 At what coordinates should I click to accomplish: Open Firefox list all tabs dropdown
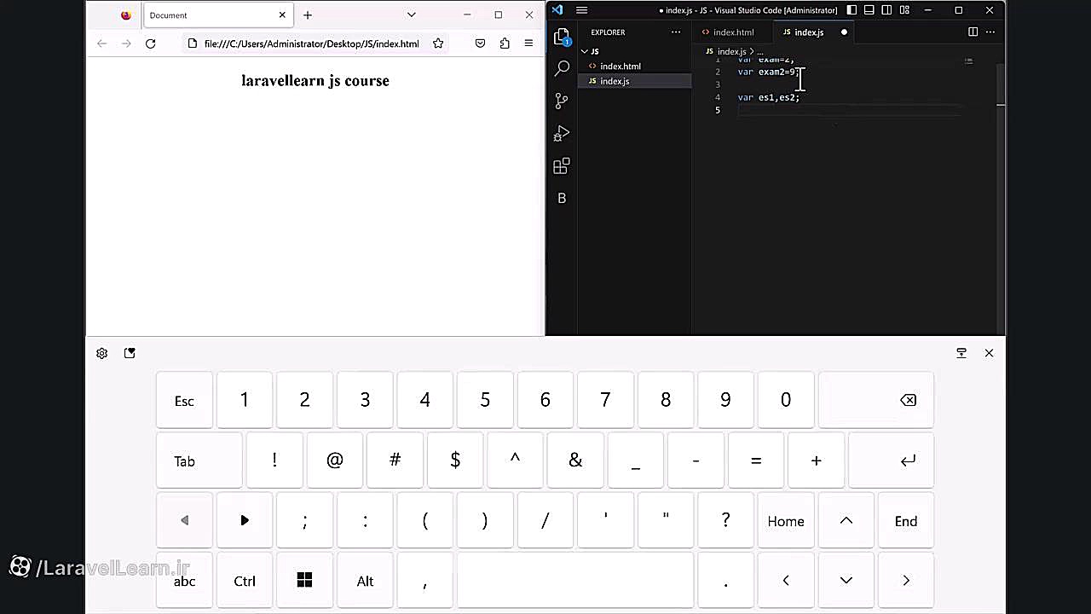point(412,15)
